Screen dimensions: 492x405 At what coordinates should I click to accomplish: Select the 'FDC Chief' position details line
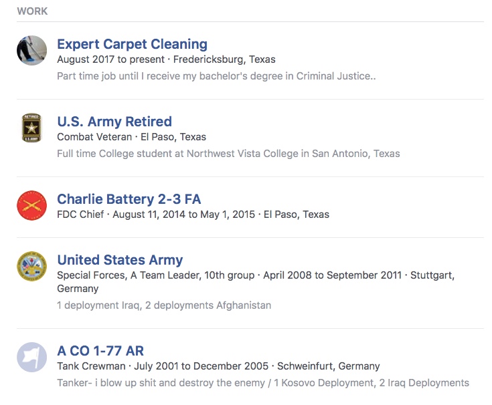[193, 215]
